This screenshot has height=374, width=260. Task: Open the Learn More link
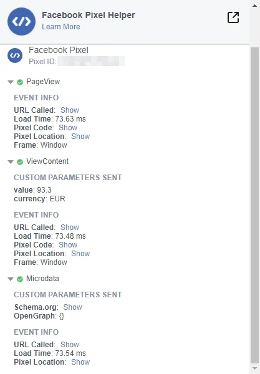click(x=61, y=27)
